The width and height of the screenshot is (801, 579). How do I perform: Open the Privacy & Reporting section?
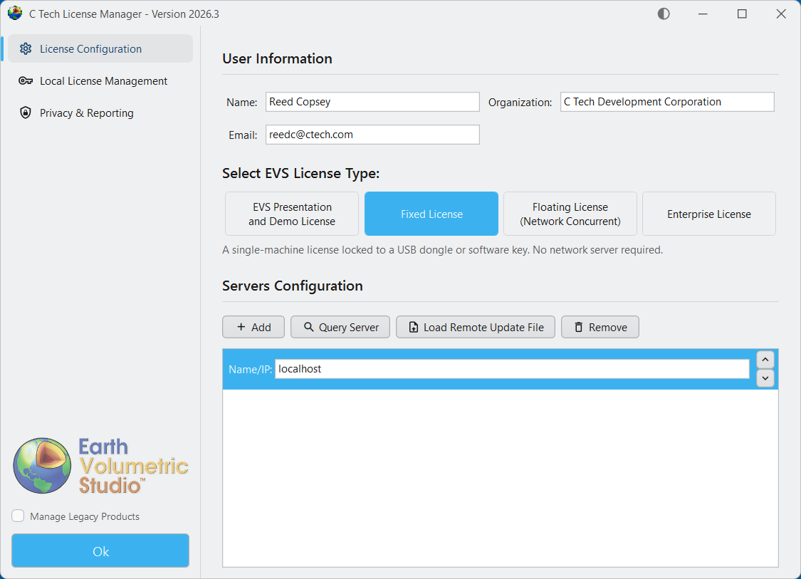pyautogui.click(x=87, y=113)
